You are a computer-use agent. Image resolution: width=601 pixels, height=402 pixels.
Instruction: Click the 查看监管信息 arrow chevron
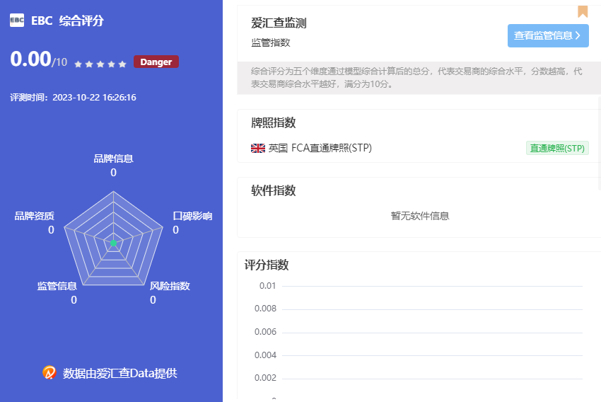578,35
